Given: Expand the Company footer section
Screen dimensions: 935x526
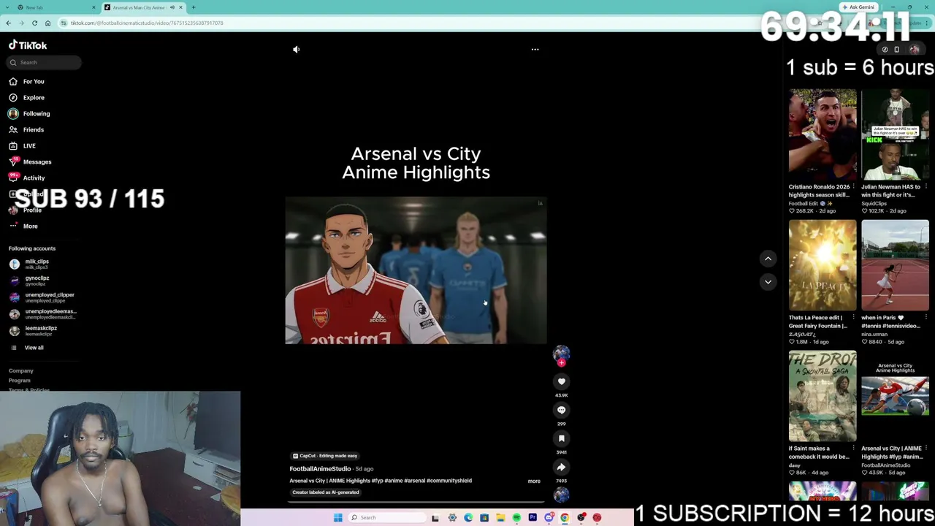Looking at the screenshot, I should coord(21,371).
